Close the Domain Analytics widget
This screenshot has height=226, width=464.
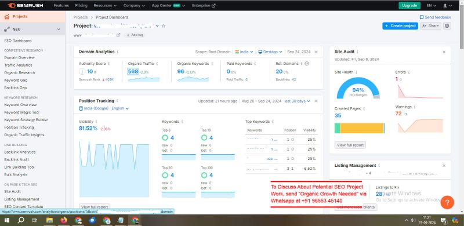tap(316, 52)
